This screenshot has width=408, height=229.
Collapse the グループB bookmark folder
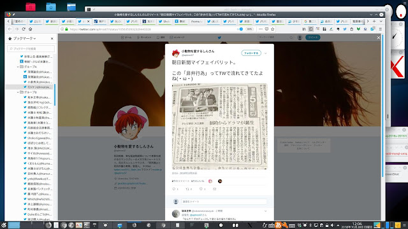click(18, 92)
